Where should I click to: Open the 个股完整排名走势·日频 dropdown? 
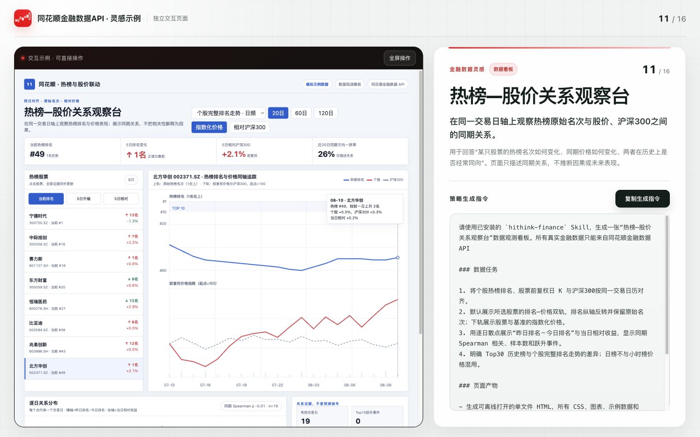(x=228, y=113)
